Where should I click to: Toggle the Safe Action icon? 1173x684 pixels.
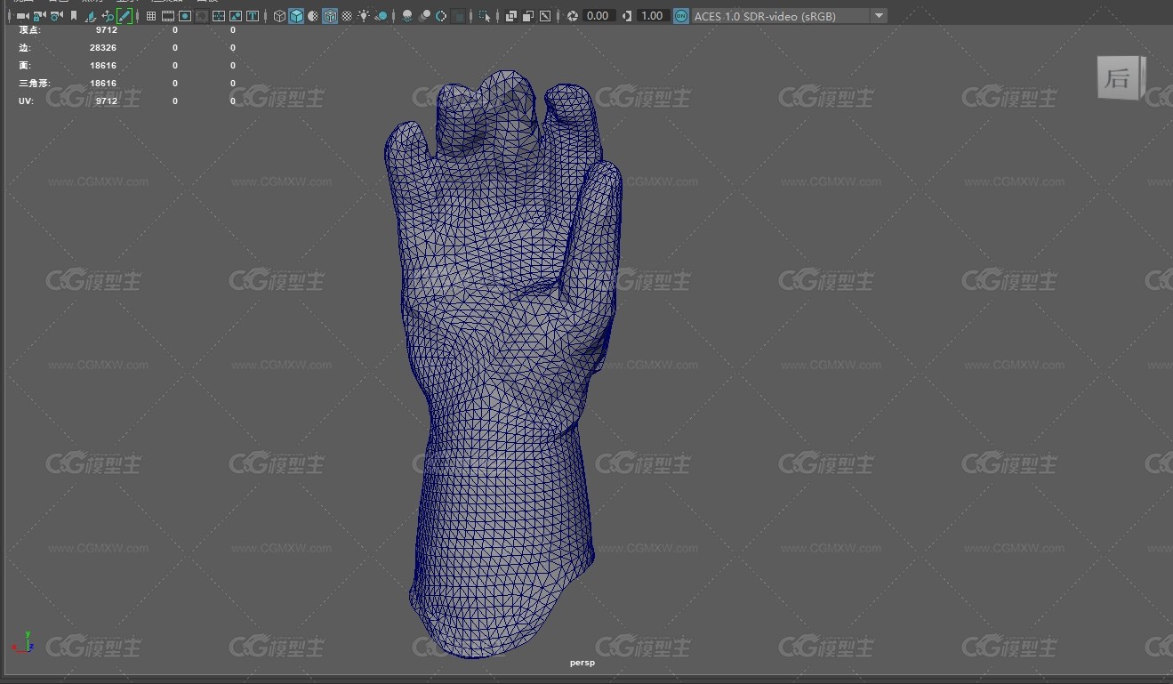[236, 16]
